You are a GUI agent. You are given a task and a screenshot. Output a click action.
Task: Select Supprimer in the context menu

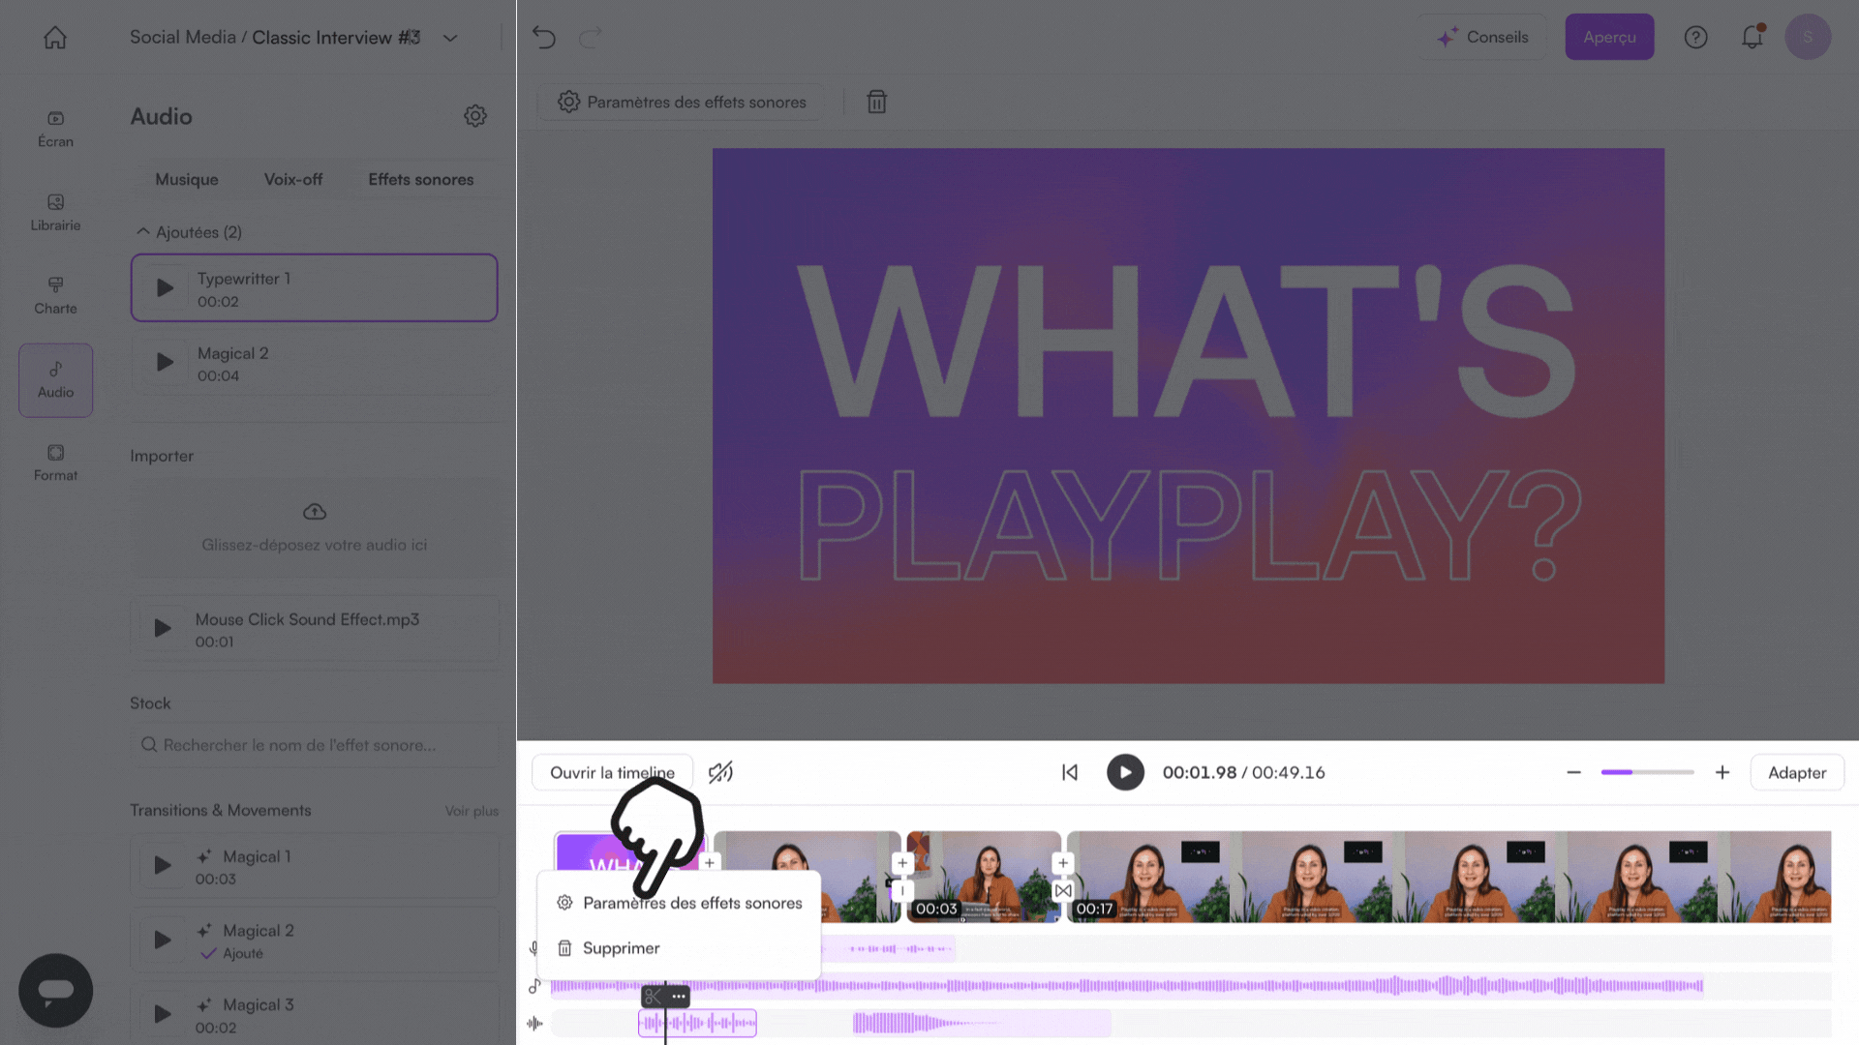click(621, 948)
